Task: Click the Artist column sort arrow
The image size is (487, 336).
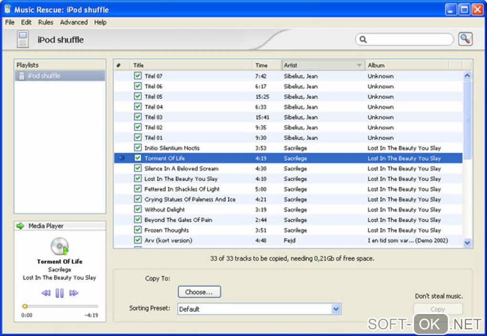Action: [359, 65]
